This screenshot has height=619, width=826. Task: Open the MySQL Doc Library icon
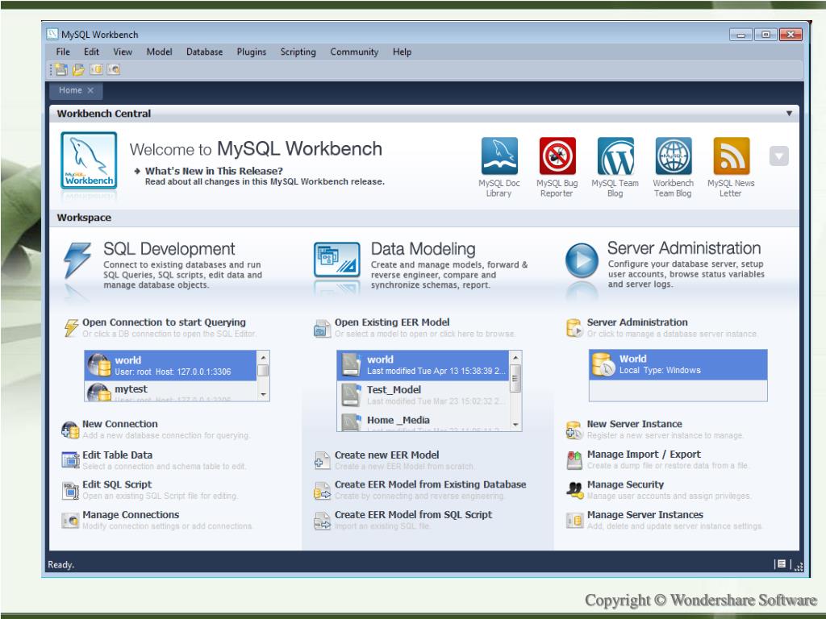[x=499, y=156]
